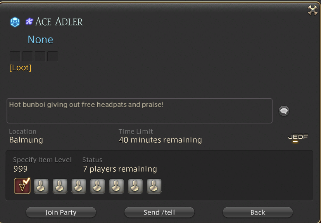Screen dimensions: 321x223
Task: Click the [Loot] rule label
Action: pyautogui.click(x=21, y=68)
